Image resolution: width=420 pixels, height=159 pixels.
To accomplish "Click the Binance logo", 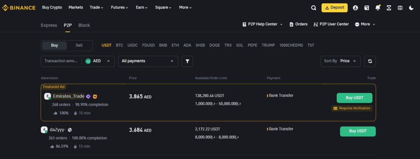I will (x=19, y=8).
